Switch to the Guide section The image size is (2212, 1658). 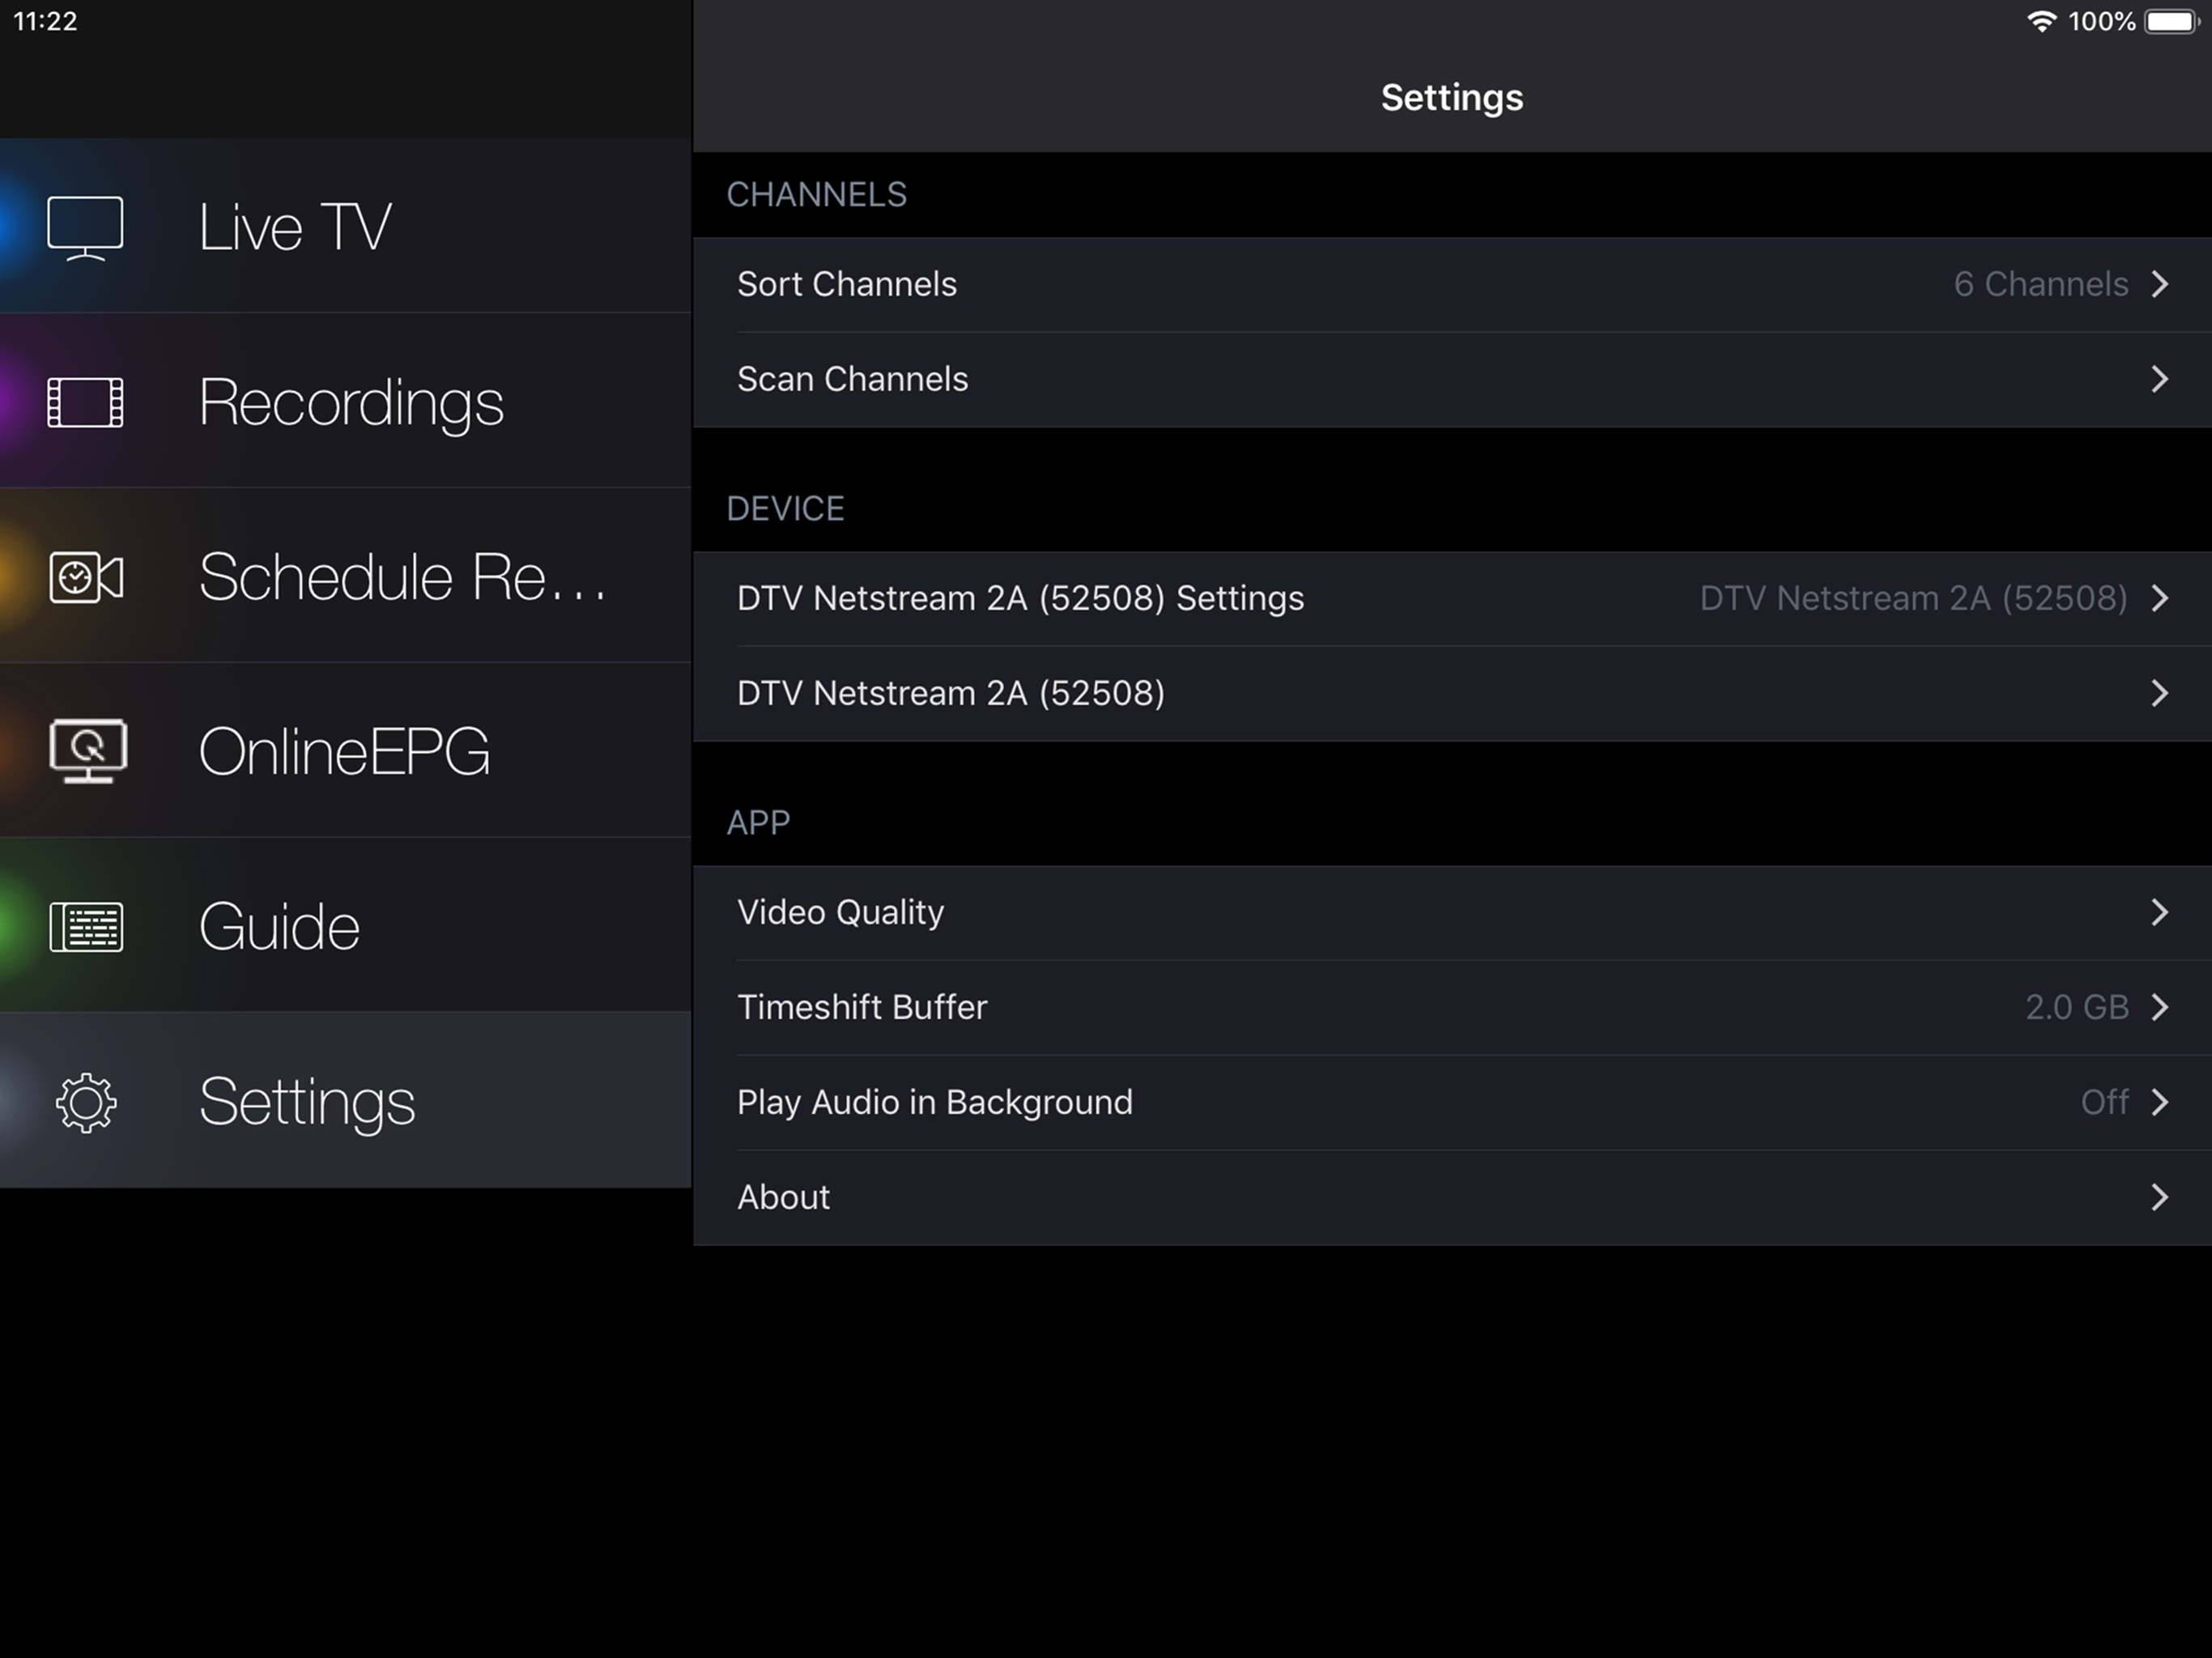coord(346,925)
